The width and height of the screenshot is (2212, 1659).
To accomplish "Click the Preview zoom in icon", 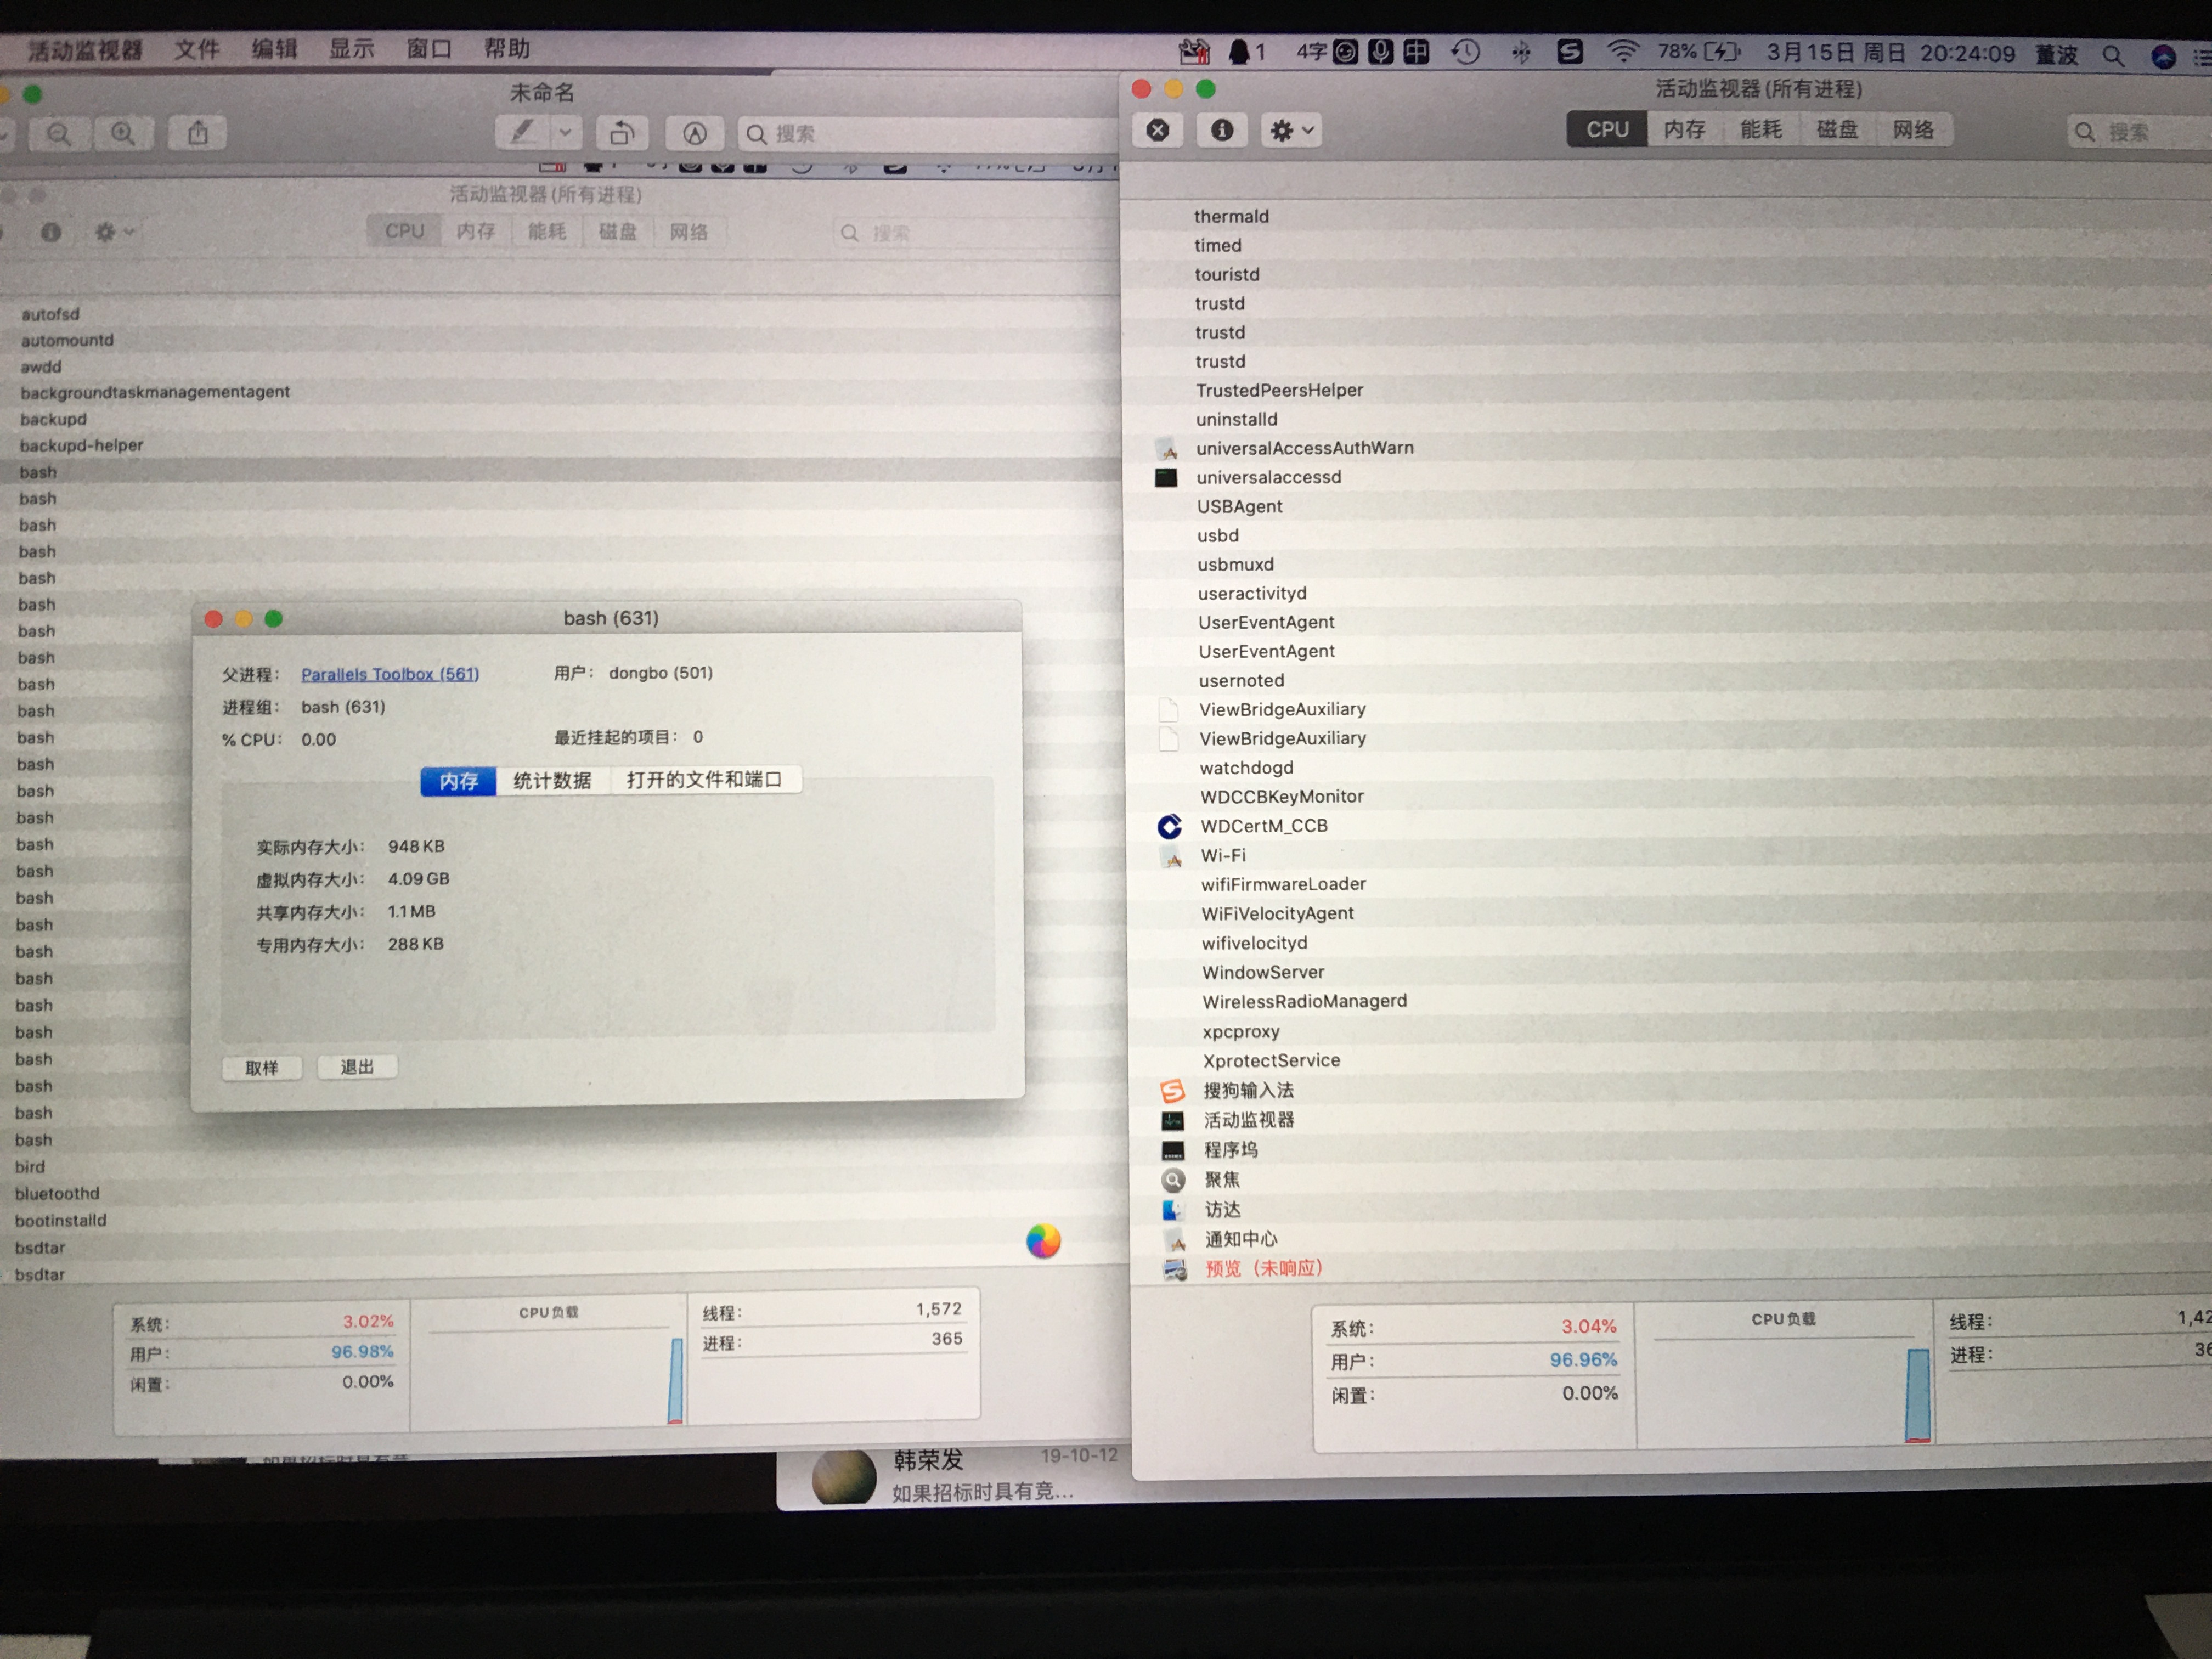I will 123,133.
